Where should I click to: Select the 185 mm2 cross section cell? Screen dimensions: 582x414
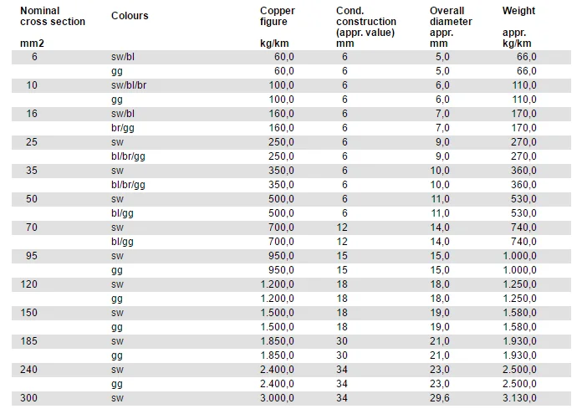29,341
